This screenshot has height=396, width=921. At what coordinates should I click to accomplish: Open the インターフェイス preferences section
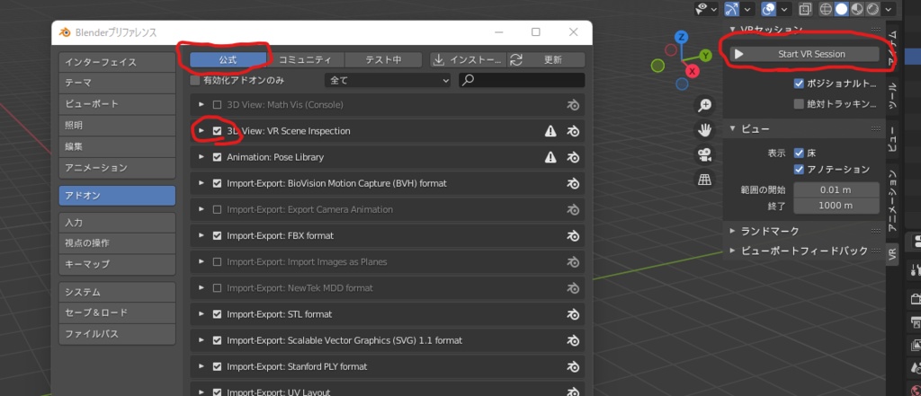[x=118, y=62]
